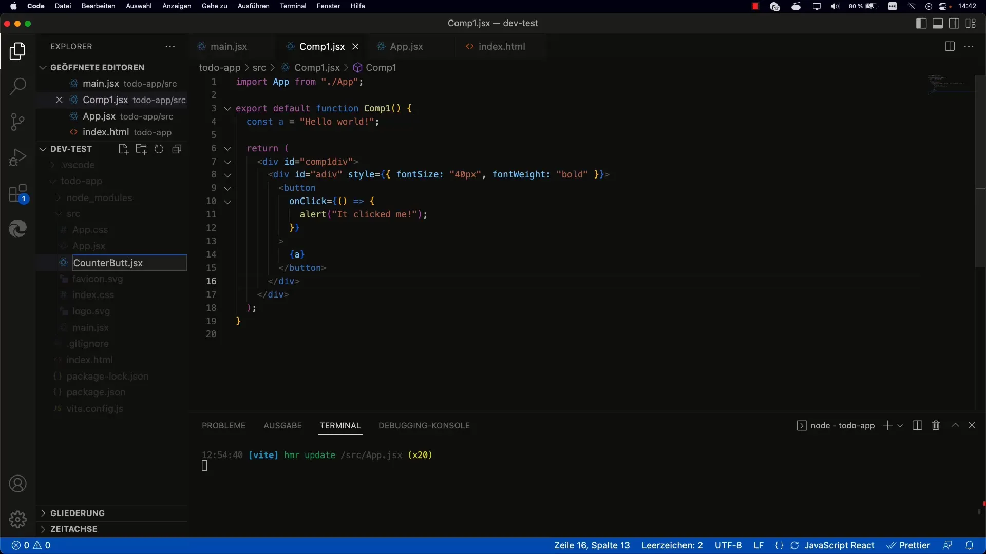
Task: Change end of line sequence LF
Action: [x=759, y=545]
